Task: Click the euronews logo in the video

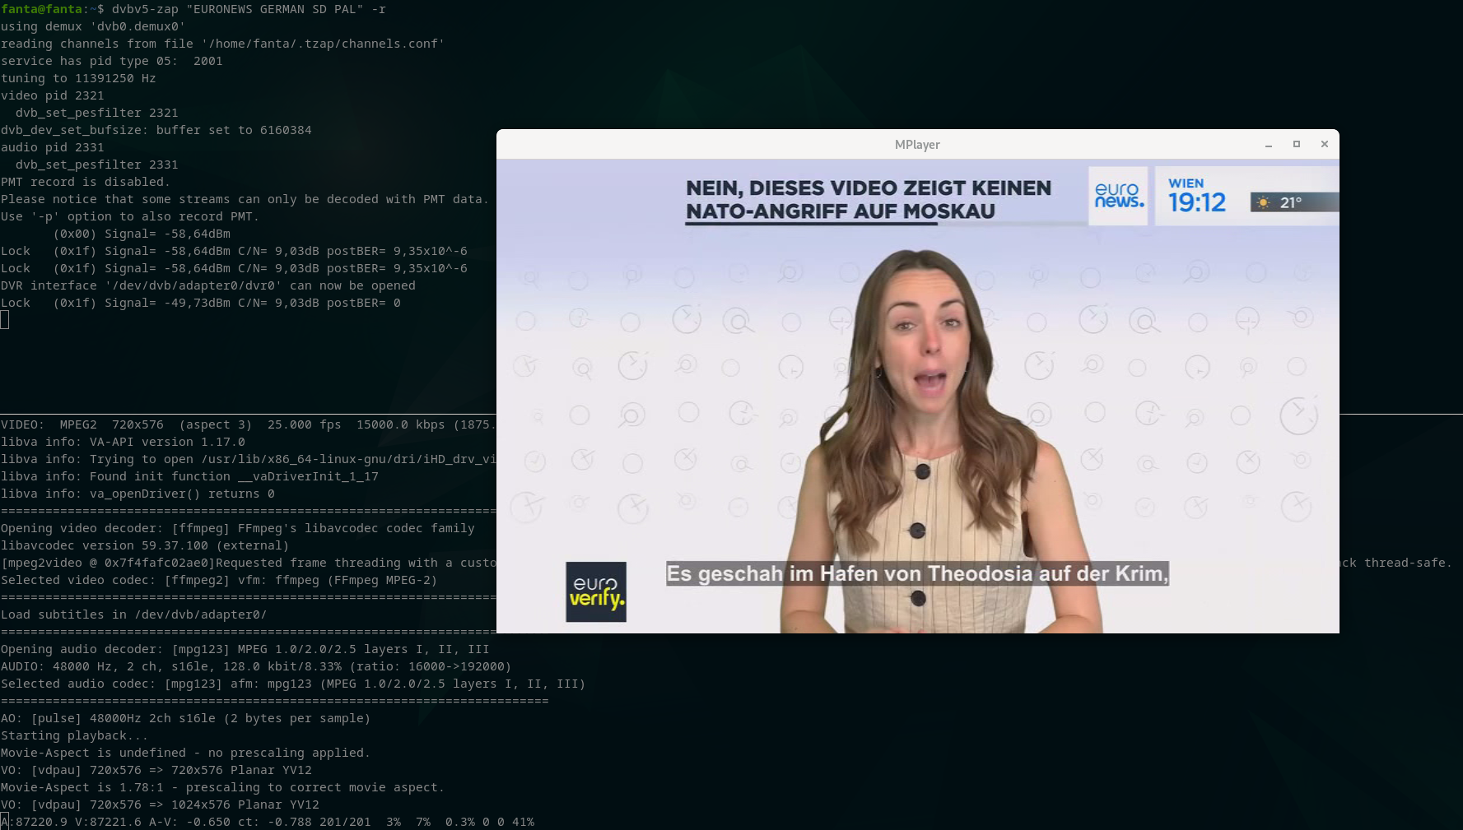Action: coord(1118,196)
